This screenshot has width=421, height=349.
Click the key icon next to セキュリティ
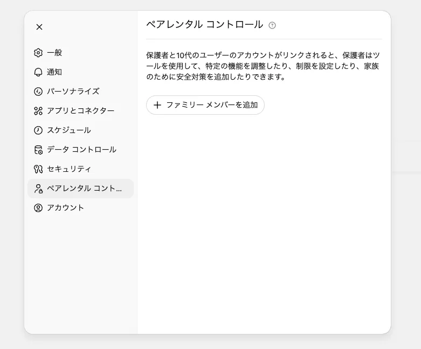click(38, 169)
